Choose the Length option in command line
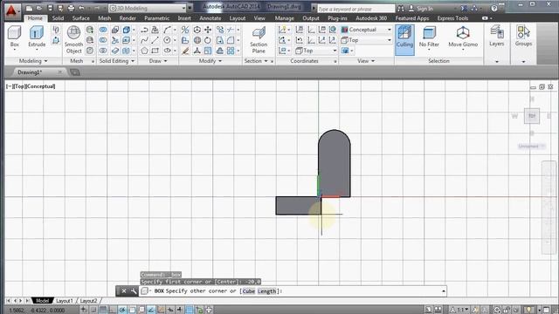 tap(266, 291)
